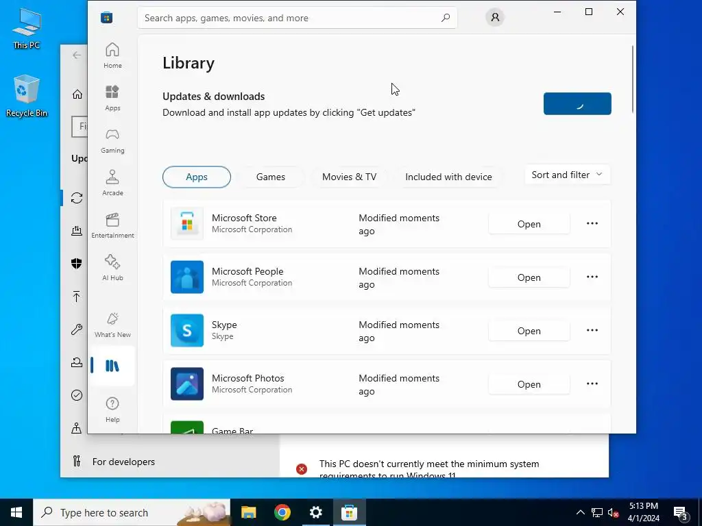Open more options for Microsoft People row
The image size is (702, 526).
coord(592,277)
